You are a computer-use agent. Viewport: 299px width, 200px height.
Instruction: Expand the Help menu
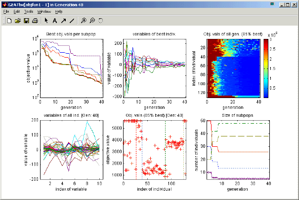[59, 11]
